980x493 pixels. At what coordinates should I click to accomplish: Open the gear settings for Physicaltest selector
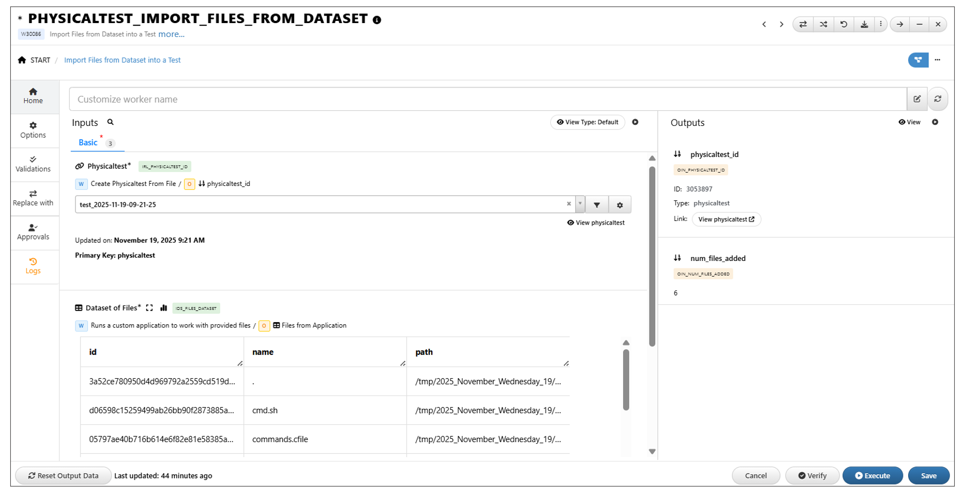[619, 205]
